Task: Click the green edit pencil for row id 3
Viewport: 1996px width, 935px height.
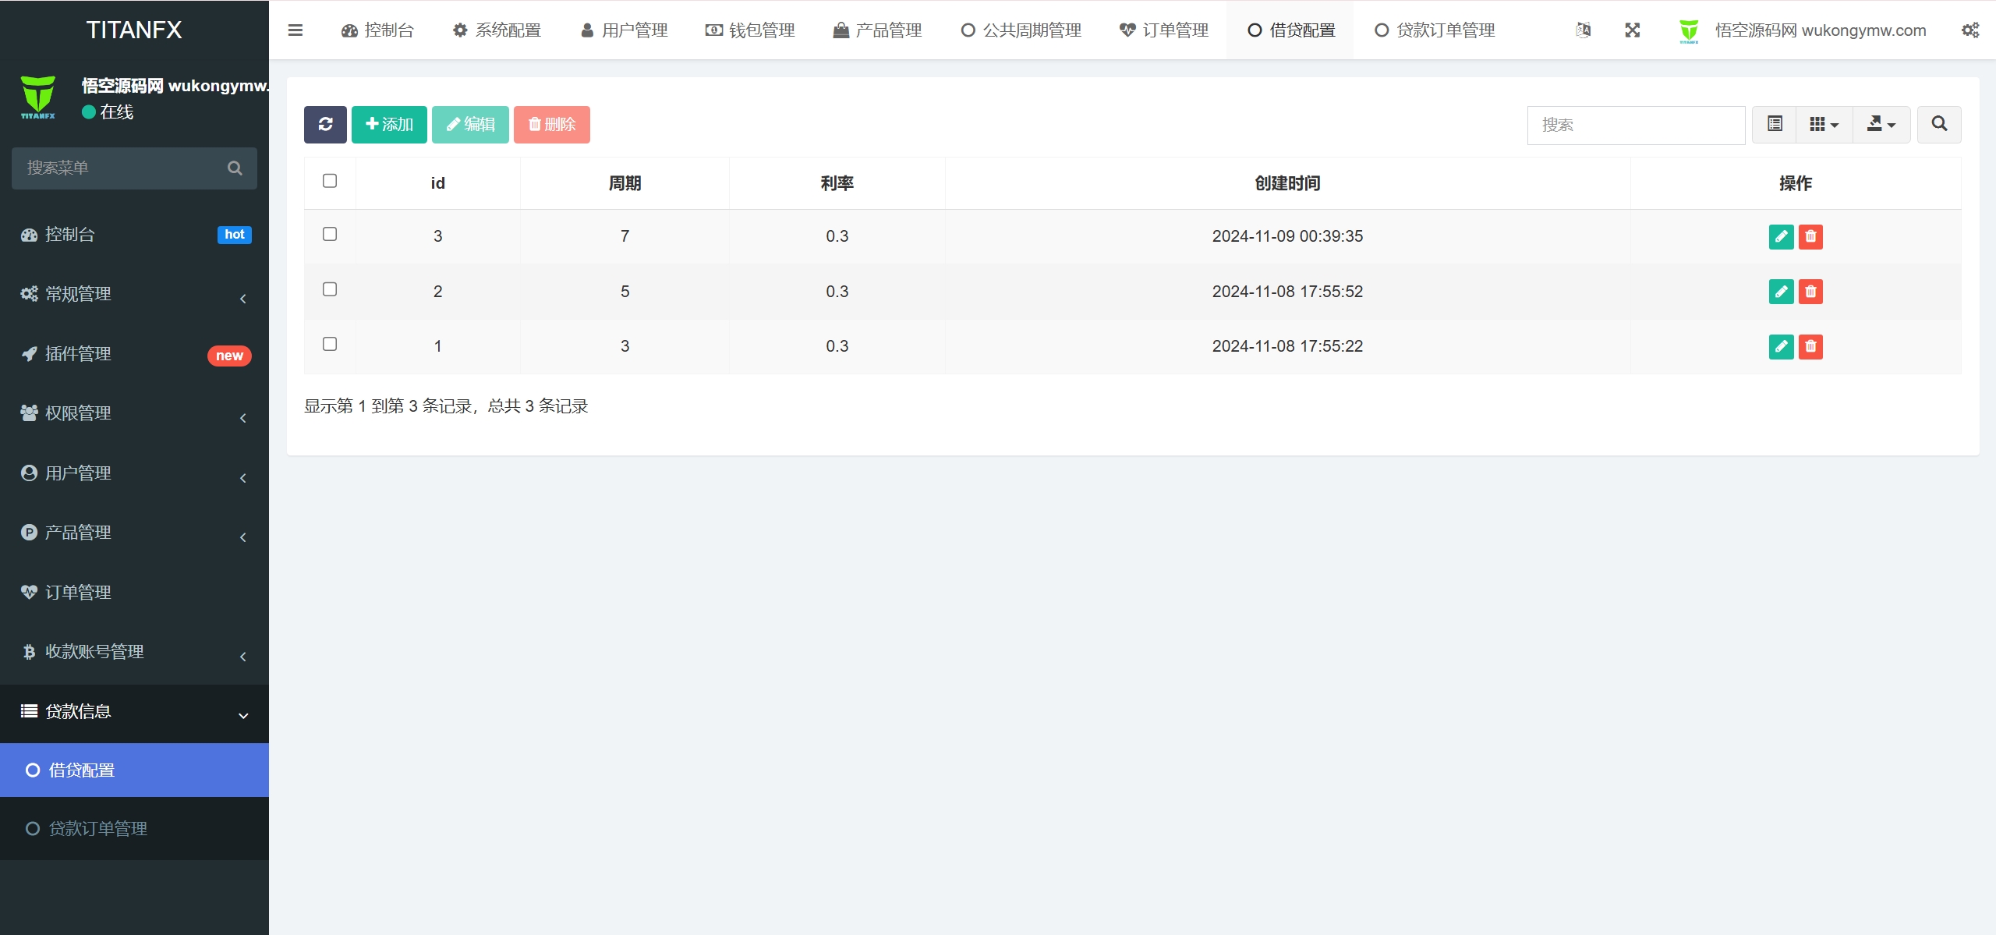Action: 1781,236
